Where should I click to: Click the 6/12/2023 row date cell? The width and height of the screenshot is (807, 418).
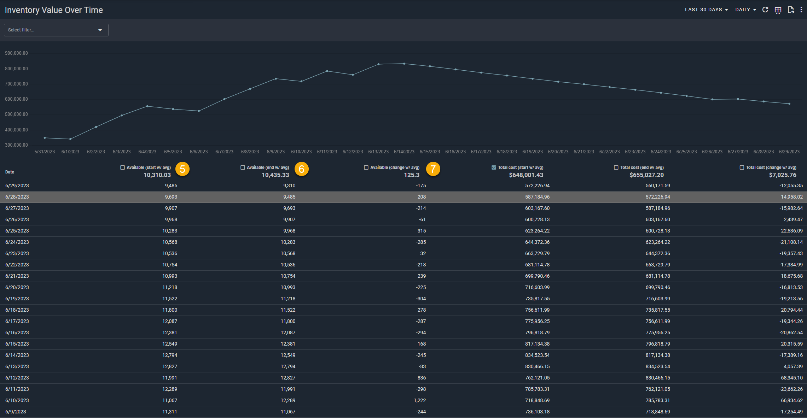pyautogui.click(x=17, y=378)
